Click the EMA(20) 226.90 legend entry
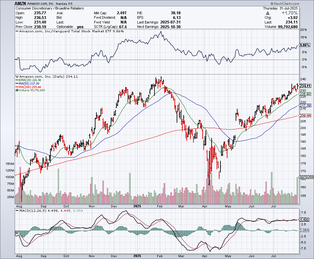 [x=28, y=80]
